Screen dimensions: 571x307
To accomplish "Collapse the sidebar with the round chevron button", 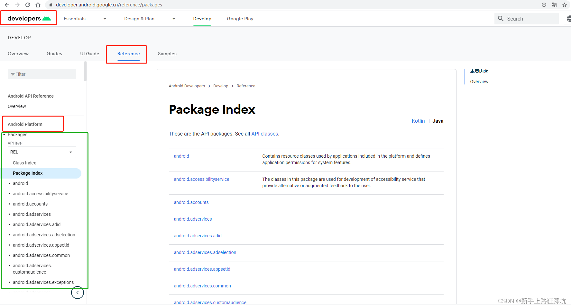I will click(78, 293).
